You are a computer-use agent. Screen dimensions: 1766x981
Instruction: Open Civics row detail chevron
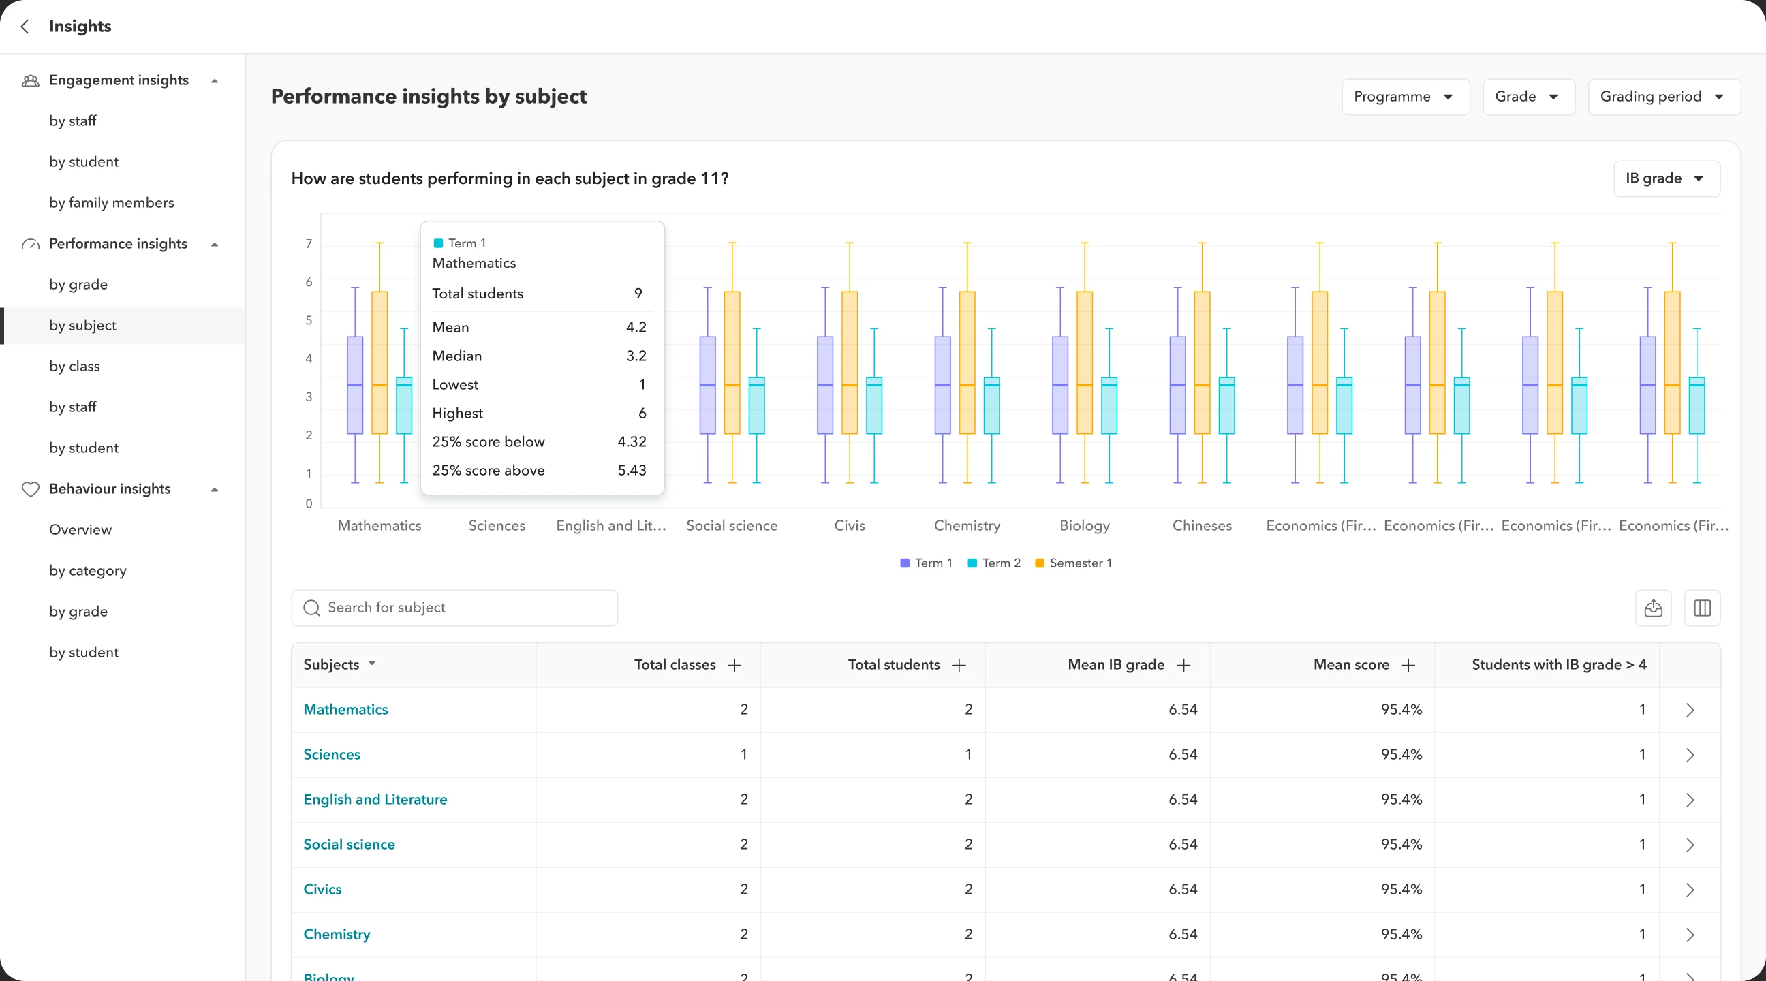coord(1690,890)
